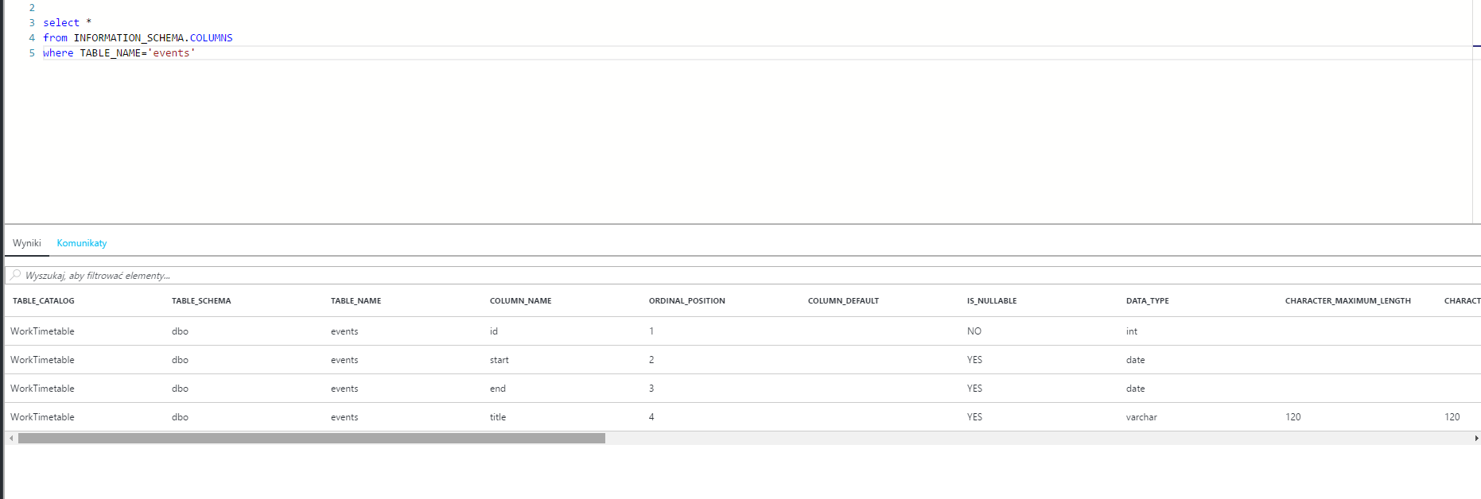This screenshot has height=499, width=1481.
Task: Open the Wyniki results tab
Action: click(x=26, y=243)
